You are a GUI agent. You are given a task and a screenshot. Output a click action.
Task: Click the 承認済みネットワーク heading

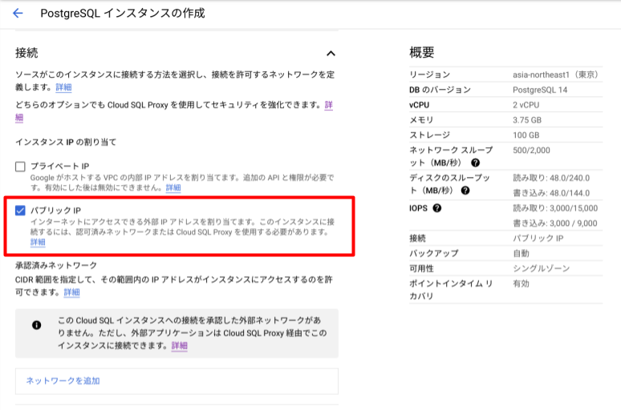[56, 265]
